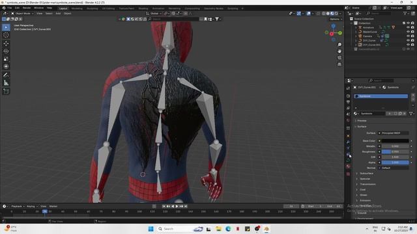The image size is (417, 234).
Task: Switch to the UV Editing workspace tab
Action: coord(108,8)
